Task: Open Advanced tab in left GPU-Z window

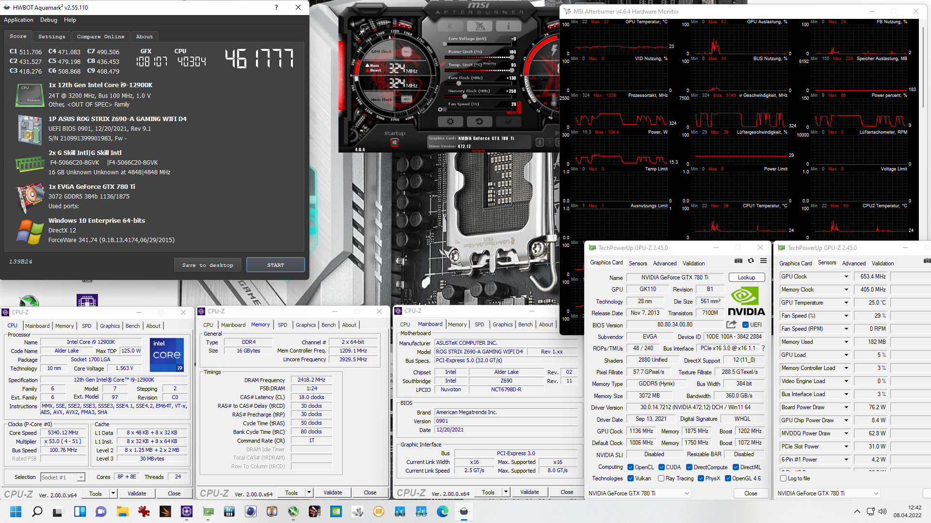Action: click(x=665, y=263)
